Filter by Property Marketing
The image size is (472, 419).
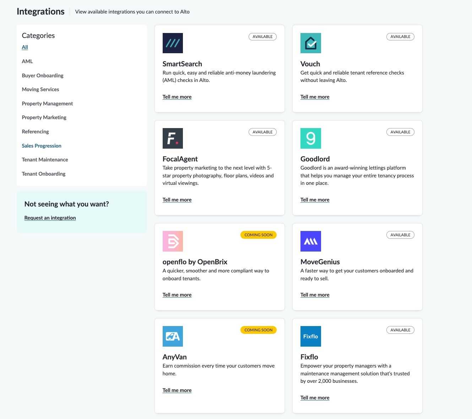tap(44, 117)
